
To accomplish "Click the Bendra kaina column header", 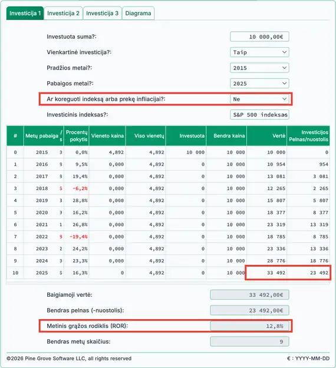I will coord(226,135).
